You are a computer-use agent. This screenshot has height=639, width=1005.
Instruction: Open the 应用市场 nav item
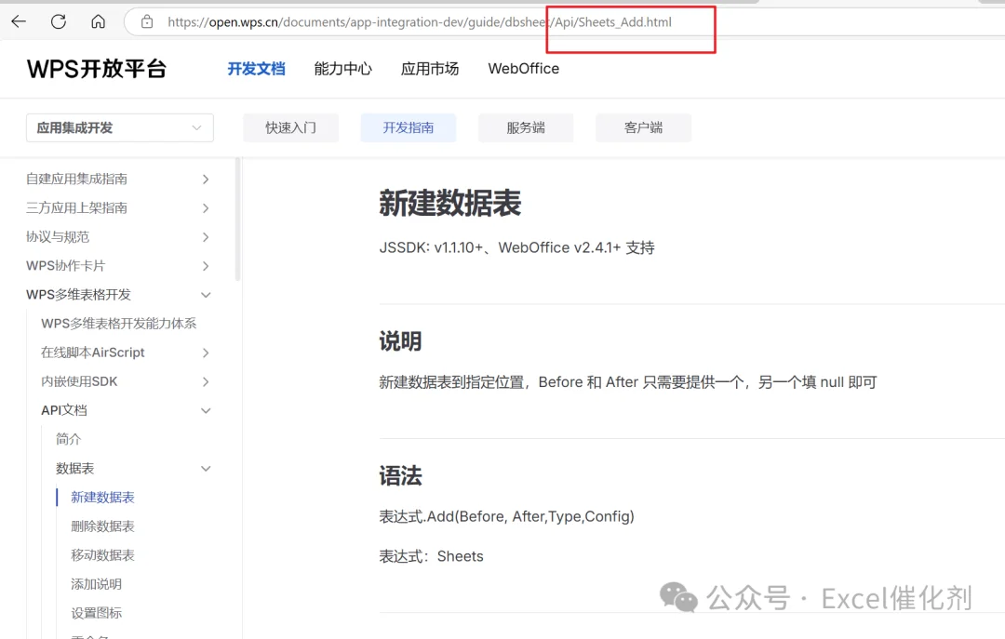430,69
